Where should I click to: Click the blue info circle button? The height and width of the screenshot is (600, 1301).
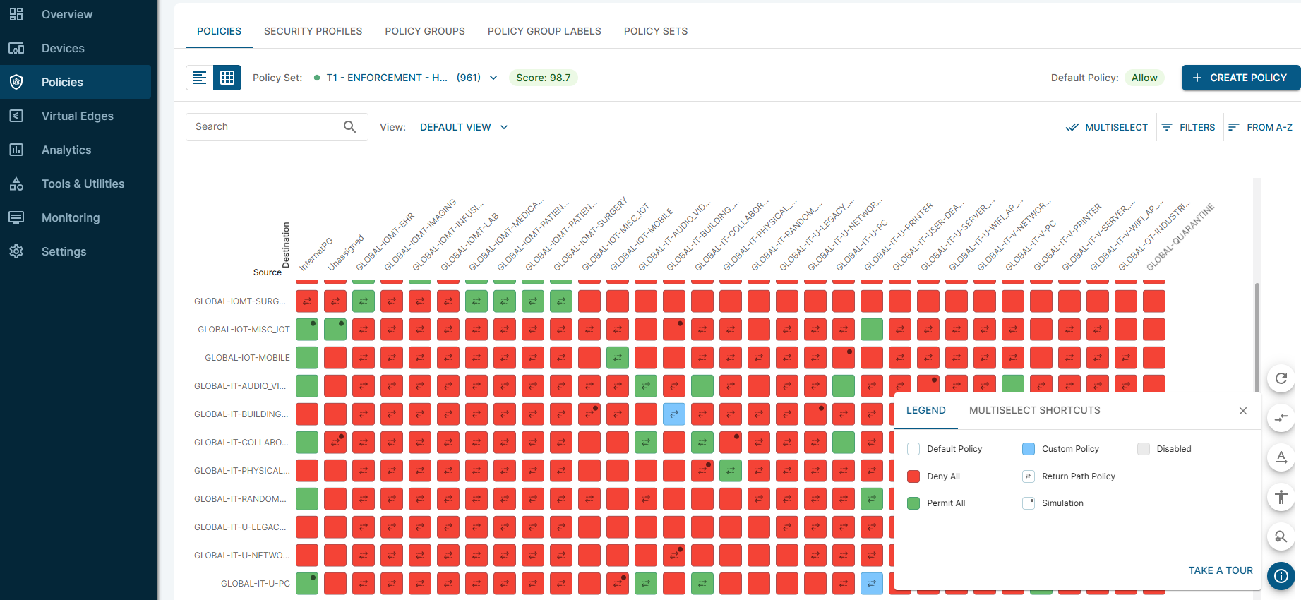1281,576
